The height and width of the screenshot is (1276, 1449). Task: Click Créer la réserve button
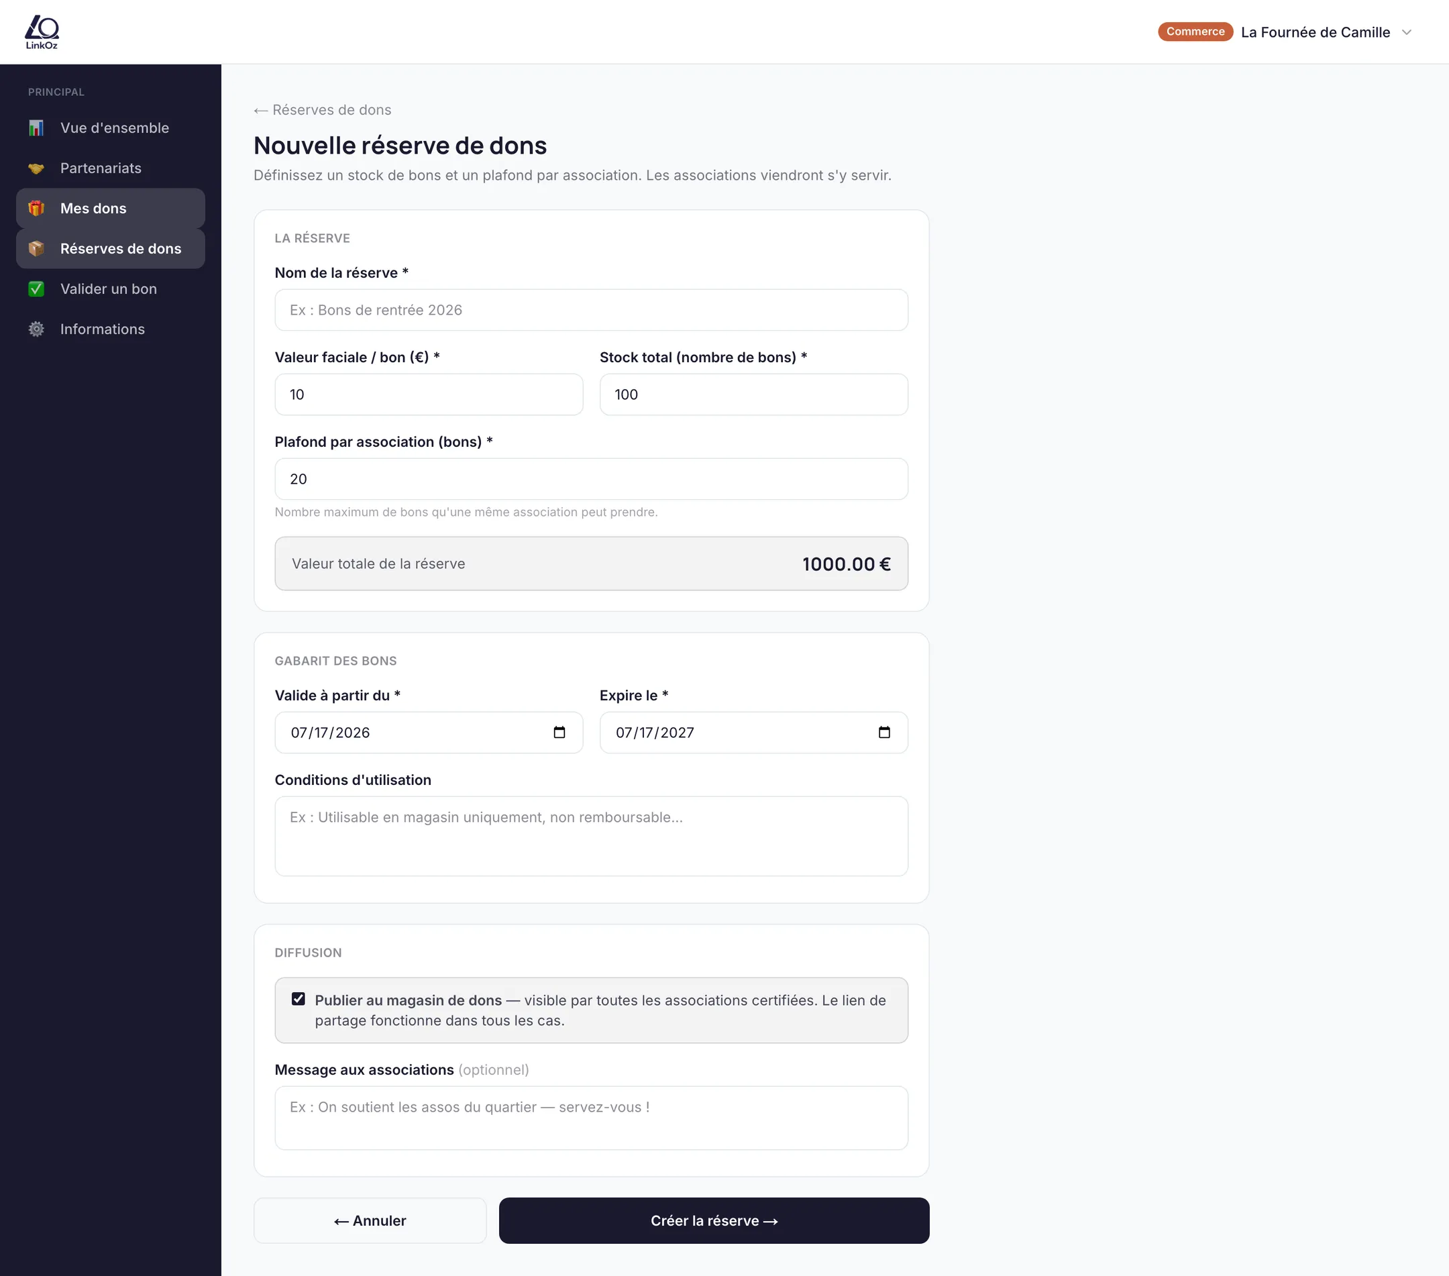714,1220
